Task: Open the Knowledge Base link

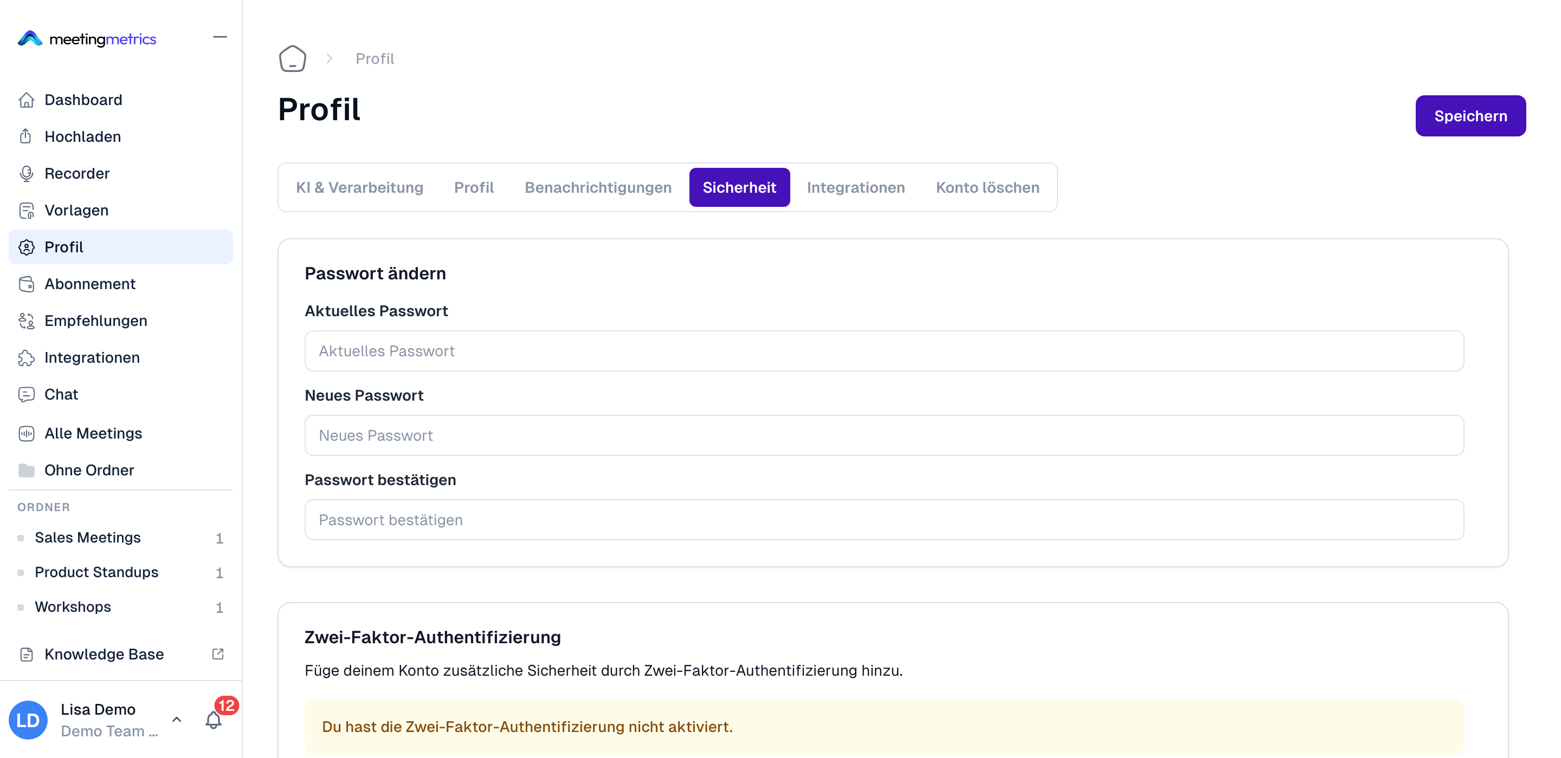Action: pyautogui.click(x=120, y=655)
